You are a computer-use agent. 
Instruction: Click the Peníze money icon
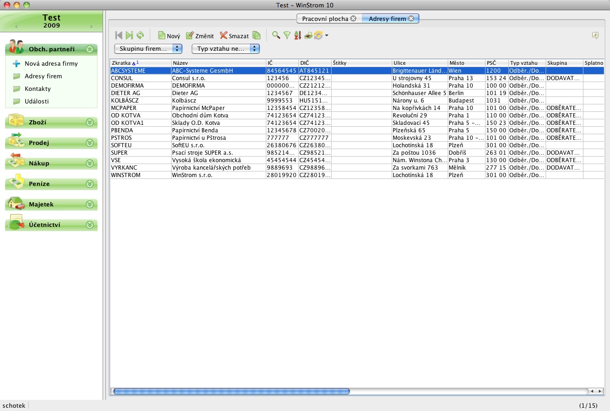(16, 182)
